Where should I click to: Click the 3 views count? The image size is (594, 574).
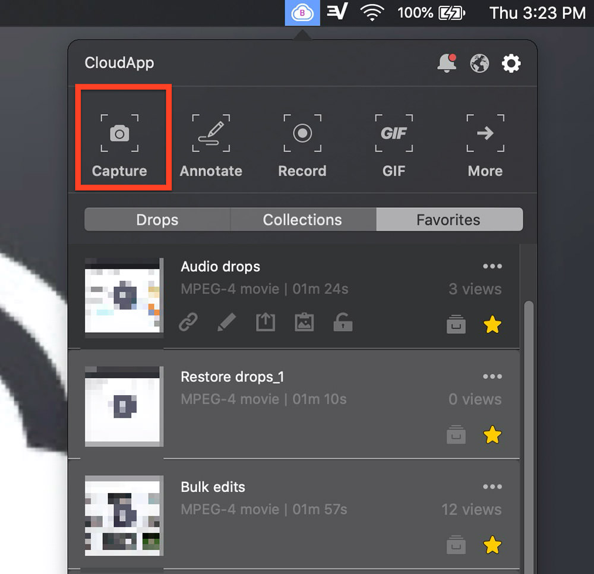pos(475,289)
